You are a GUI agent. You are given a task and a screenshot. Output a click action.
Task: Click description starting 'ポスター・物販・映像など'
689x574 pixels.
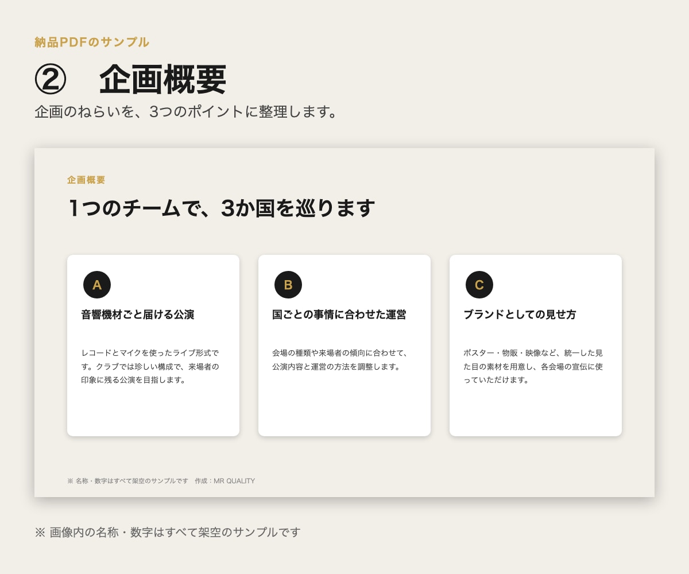[x=533, y=366]
